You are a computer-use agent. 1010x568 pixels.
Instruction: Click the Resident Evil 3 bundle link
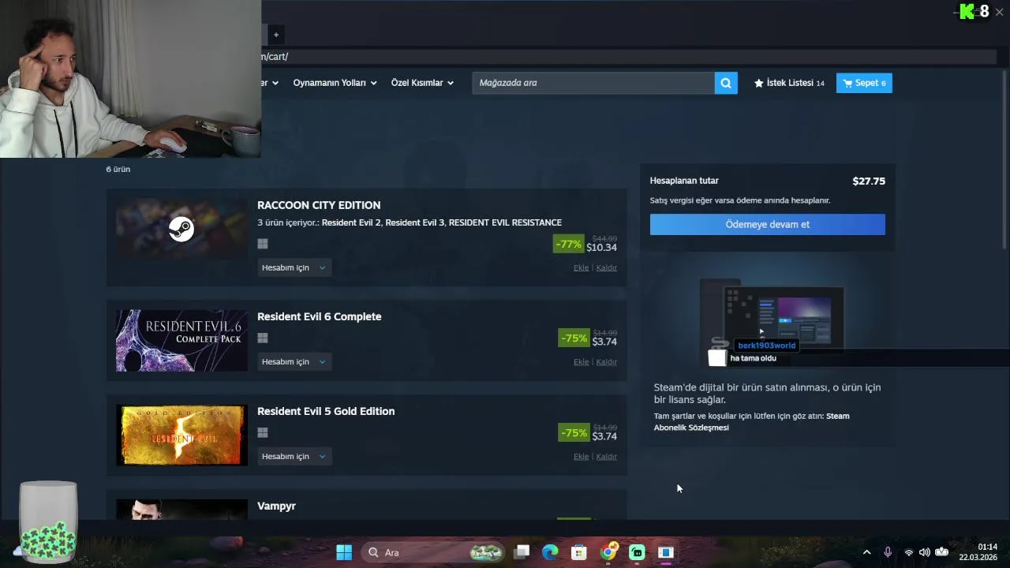click(415, 222)
